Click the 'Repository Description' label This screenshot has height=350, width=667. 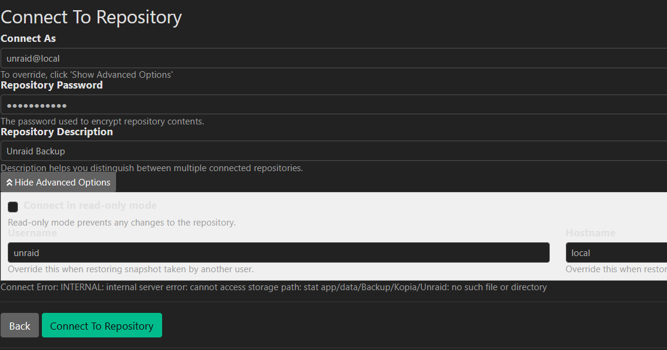57,131
